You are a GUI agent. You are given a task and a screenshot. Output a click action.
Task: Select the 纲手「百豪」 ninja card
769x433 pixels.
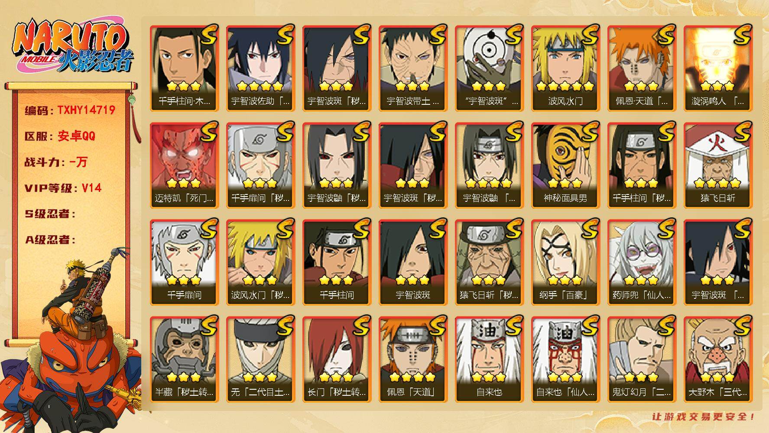[x=565, y=262]
